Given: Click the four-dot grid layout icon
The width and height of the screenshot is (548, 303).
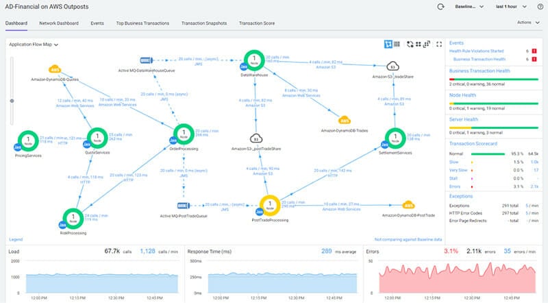Looking at the screenshot, I should pos(418,44).
